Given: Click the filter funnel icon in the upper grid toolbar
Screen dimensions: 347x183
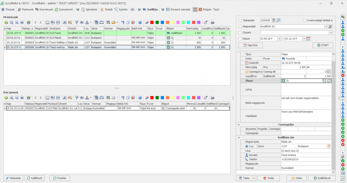Looking at the screenshot, I should tap(77, 22).
